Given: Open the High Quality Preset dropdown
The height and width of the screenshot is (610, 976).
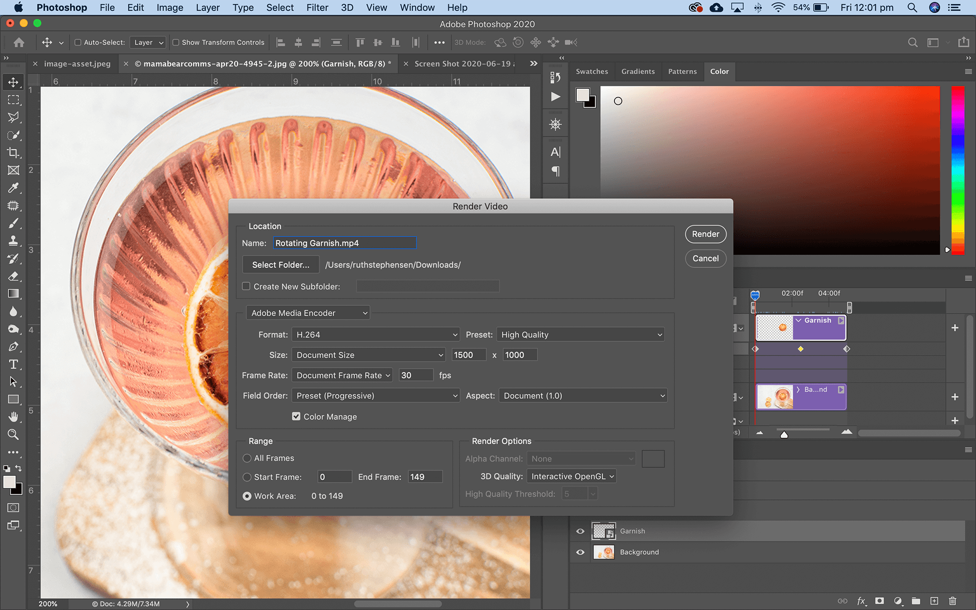Looking at the screenshot, I should [581, 335].
